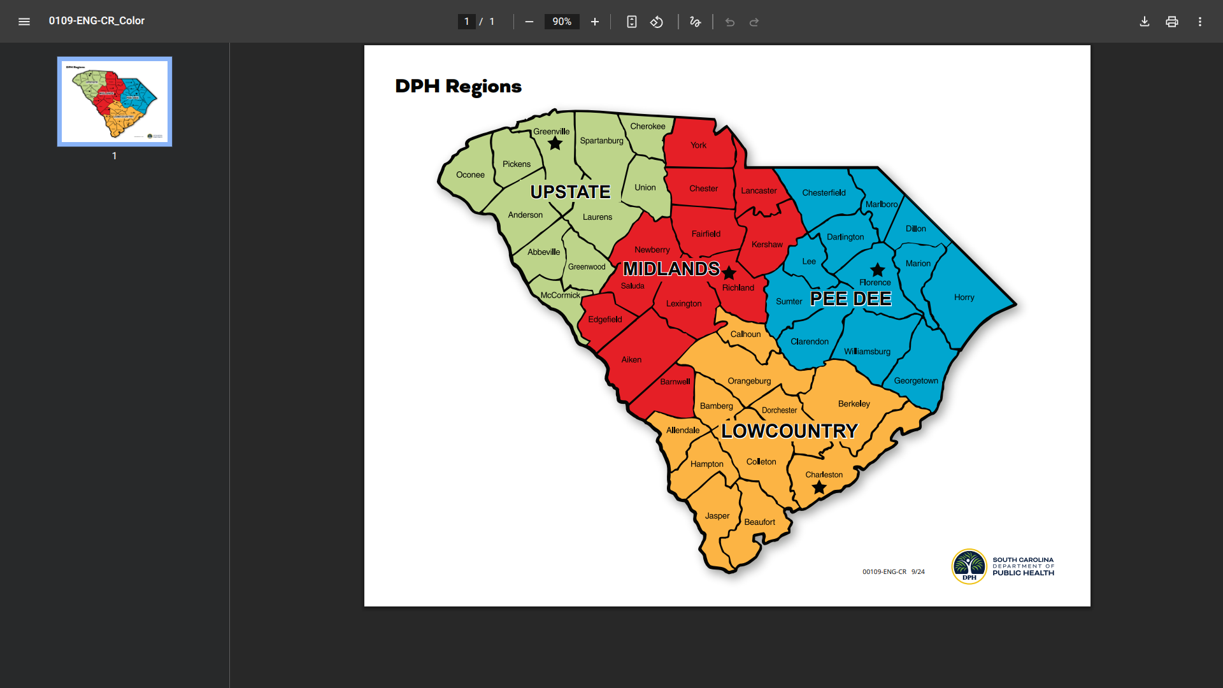Click the zoom out minus button

pos(529,22)
